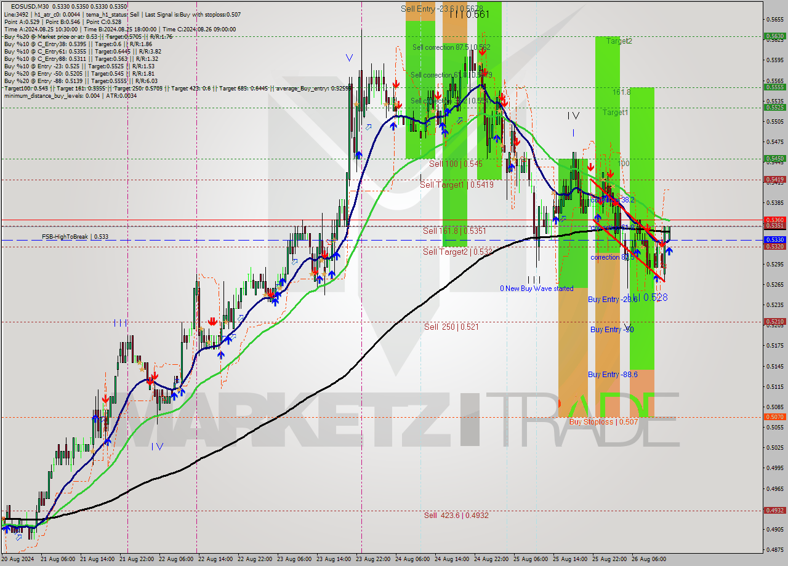The height and width of the screenshot is (566, 788).
Task: Click 'Sell correction 87.5 | 0.562' label
Action: click(451, 47)
